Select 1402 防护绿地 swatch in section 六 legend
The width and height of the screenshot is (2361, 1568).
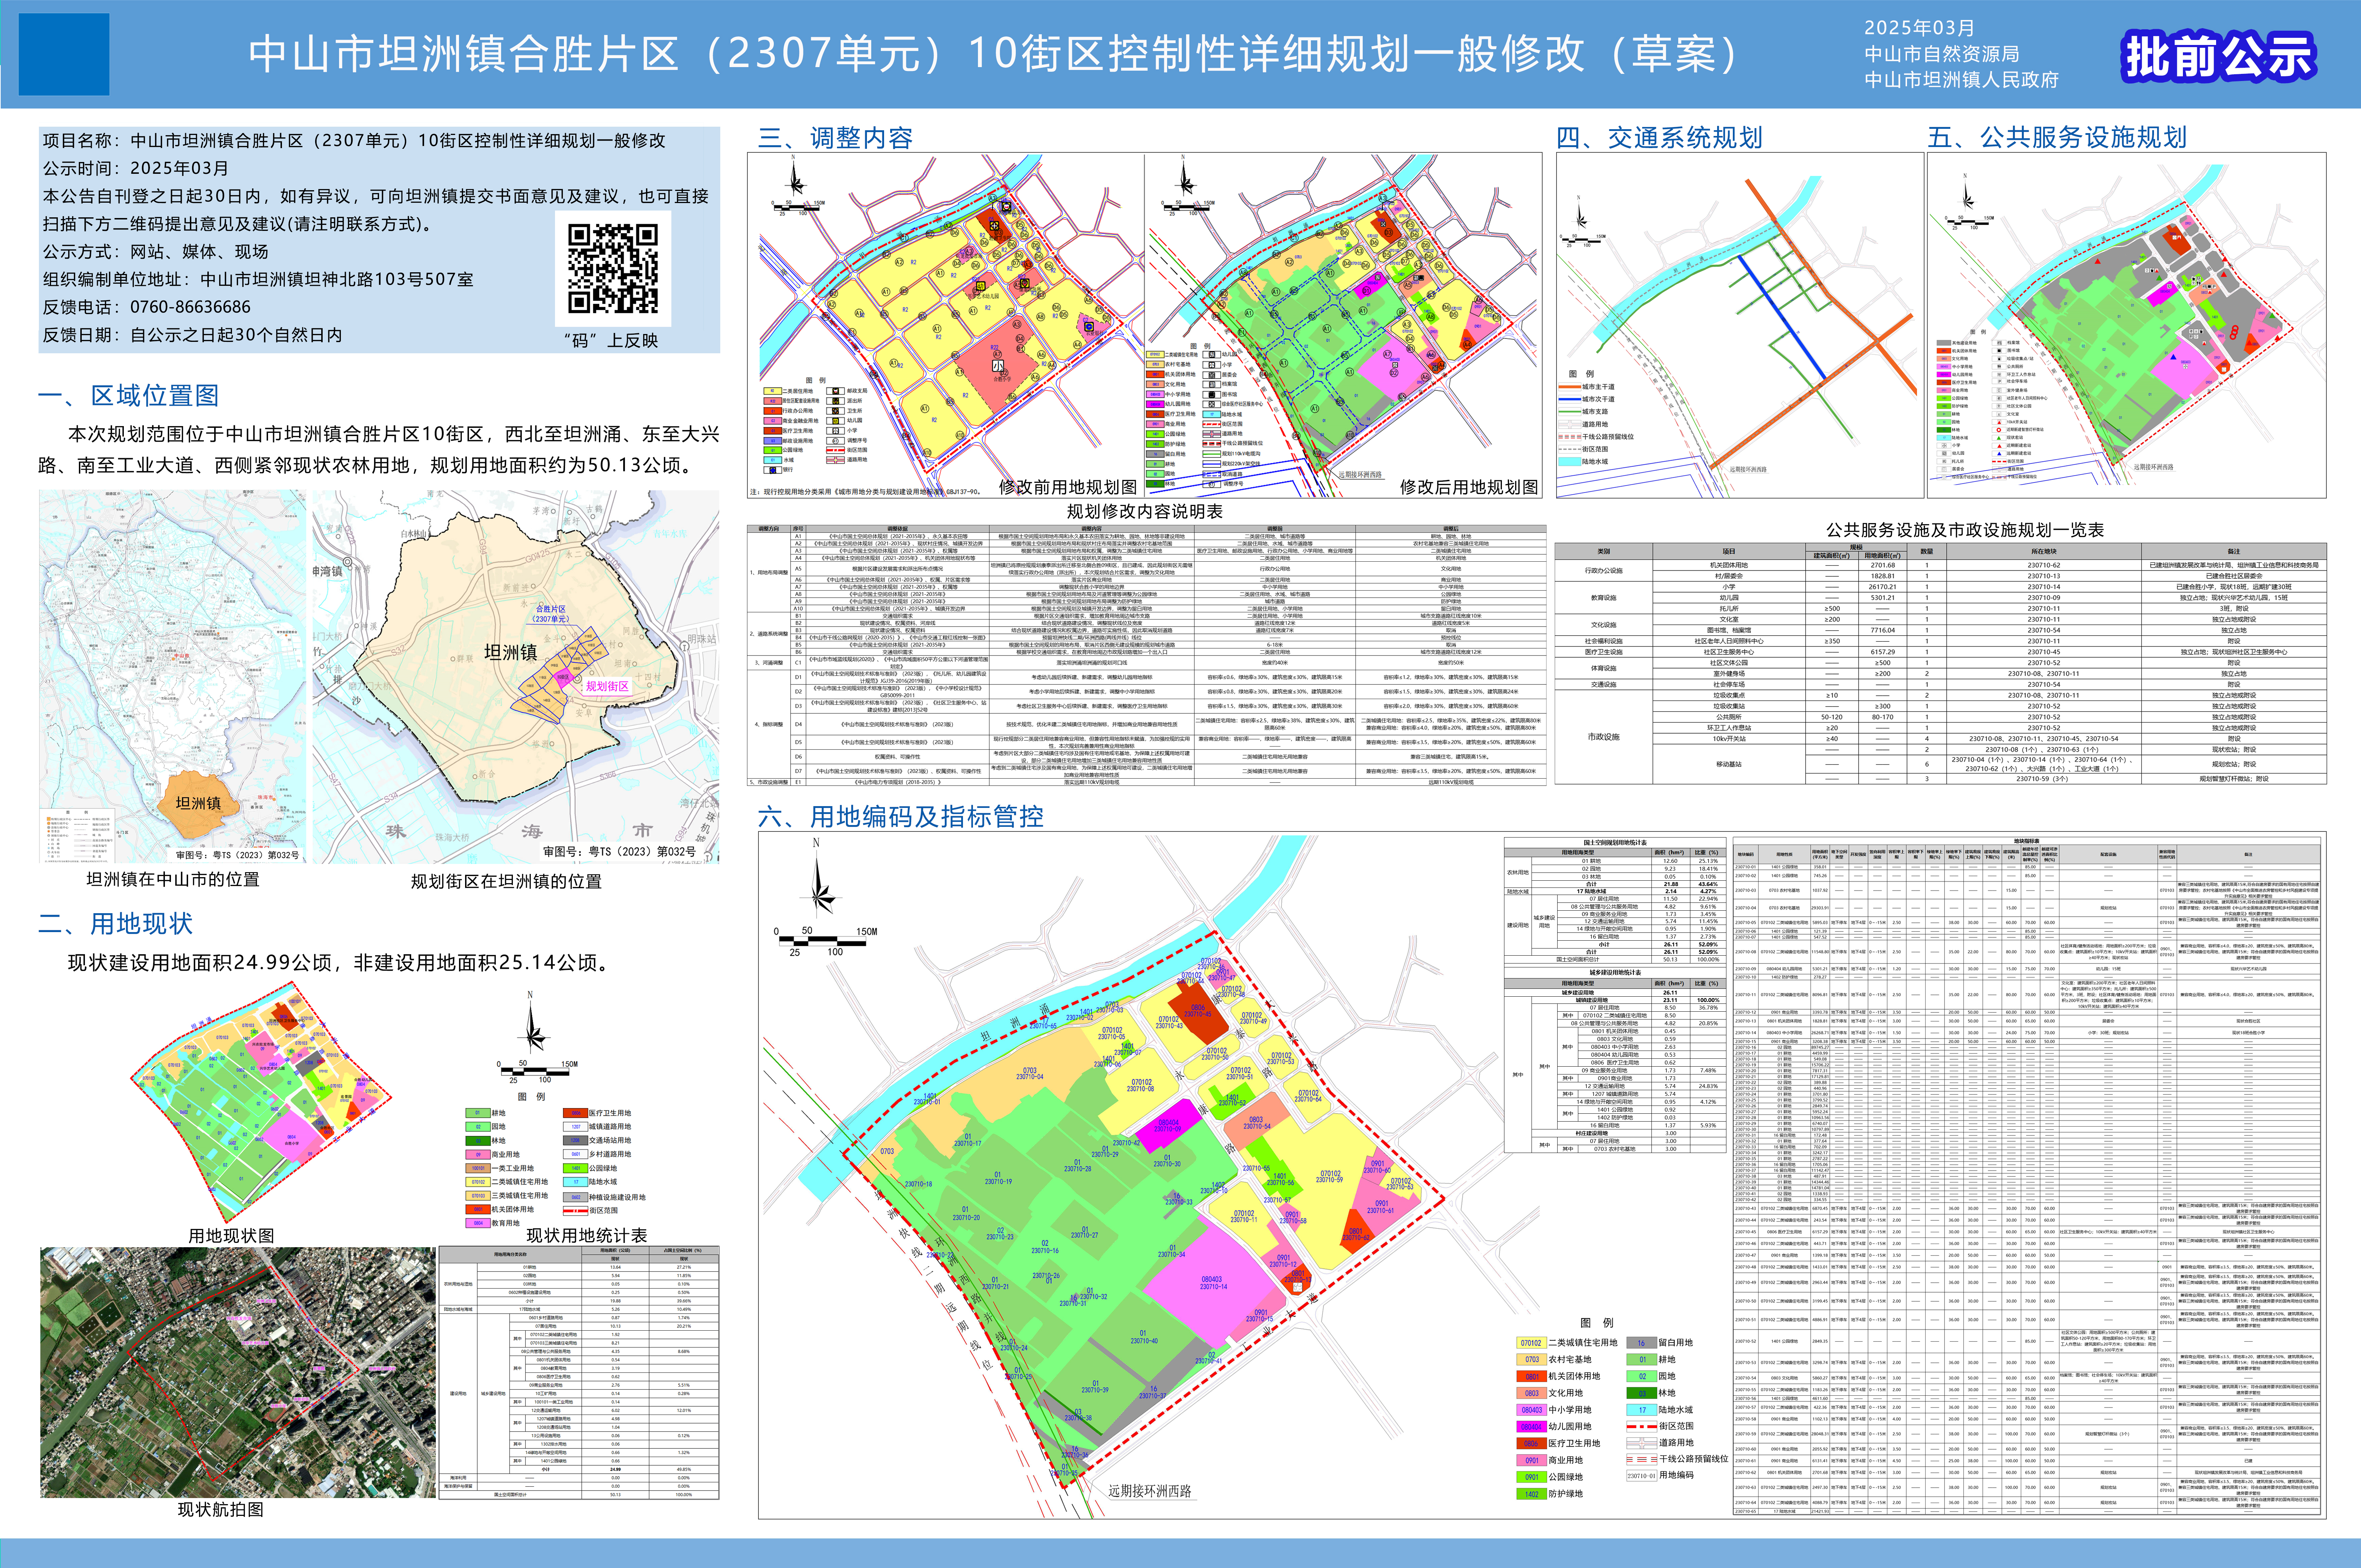click(1531, 1494)
